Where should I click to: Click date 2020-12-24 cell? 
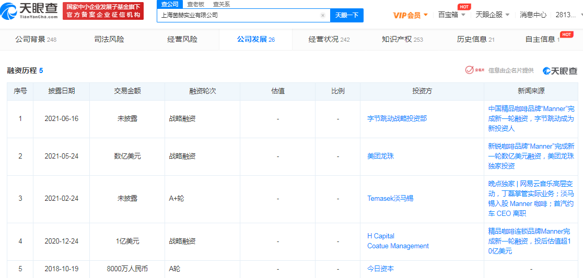coord(61,241)
